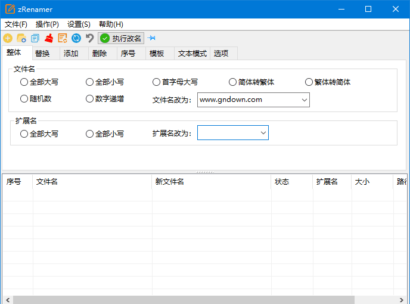
Task: Open the 帮助(H) menu
Action: [111, 24]
